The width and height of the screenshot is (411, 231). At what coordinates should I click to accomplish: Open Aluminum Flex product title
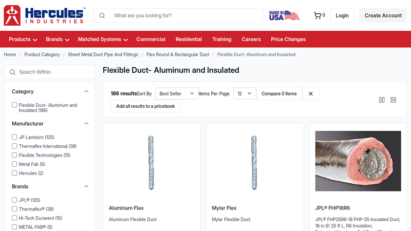[126, 208]
